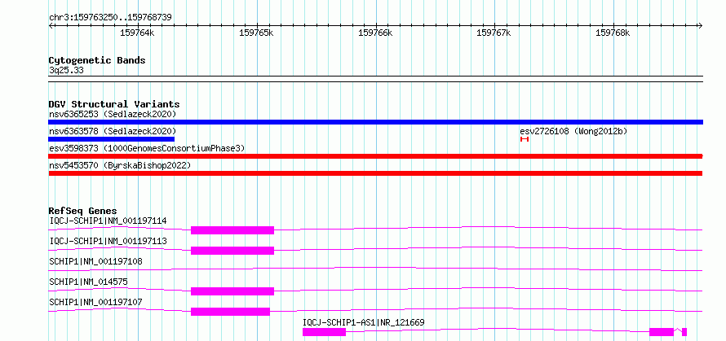726x341 pixels.
Task: Open the IQCJ-SCHIP1|NM_001197113 gene label
Action: [x=108, y=241]
